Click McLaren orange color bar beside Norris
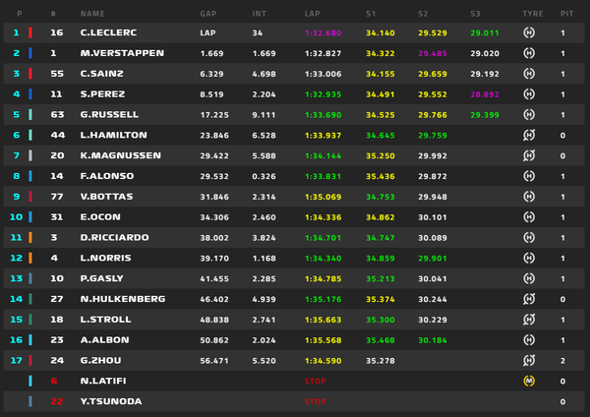This screenshot has width=590, height=417. 30,258
